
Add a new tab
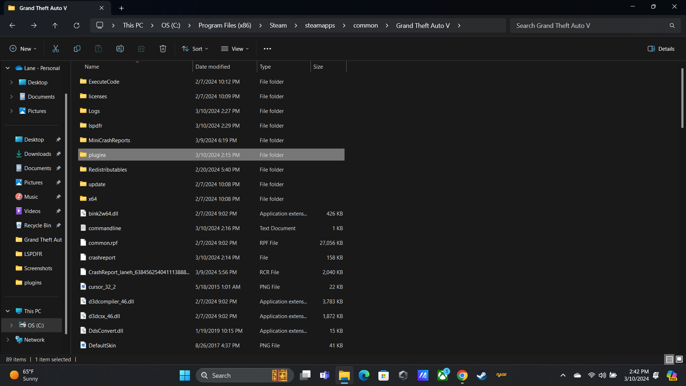[x=121, y=8]
